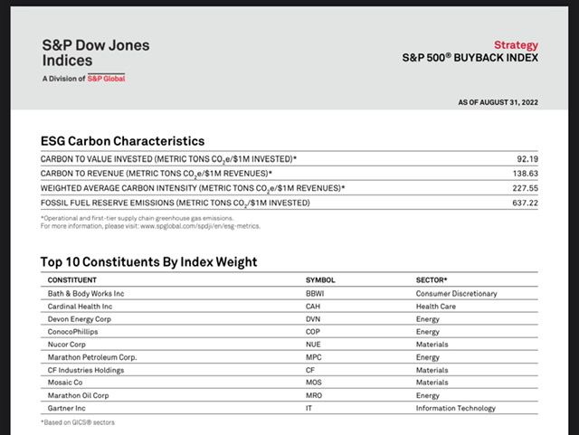Click the Top 10 Constituents By Index Weight heading
This screenshot has height=435, width=579.
click(x=148, y=262)
